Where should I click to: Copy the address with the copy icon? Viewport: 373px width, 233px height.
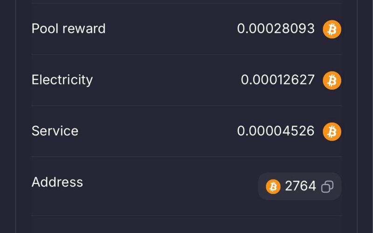pos(327,186)
